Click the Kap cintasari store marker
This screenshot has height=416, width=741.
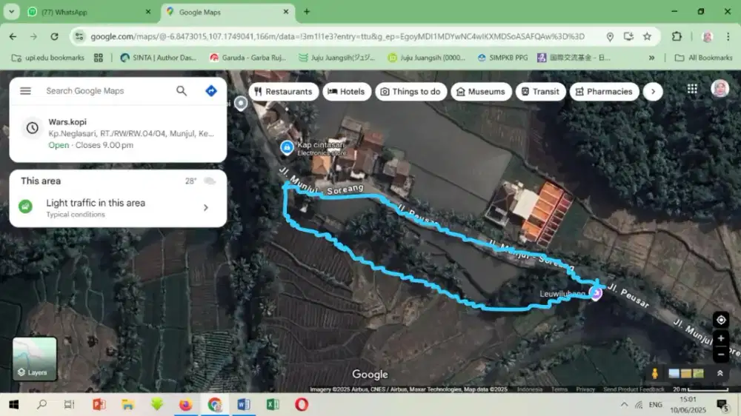(286, 148)
